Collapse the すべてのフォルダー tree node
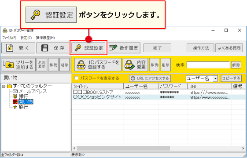The image size is (247, 158). click(x=4, y=86)
